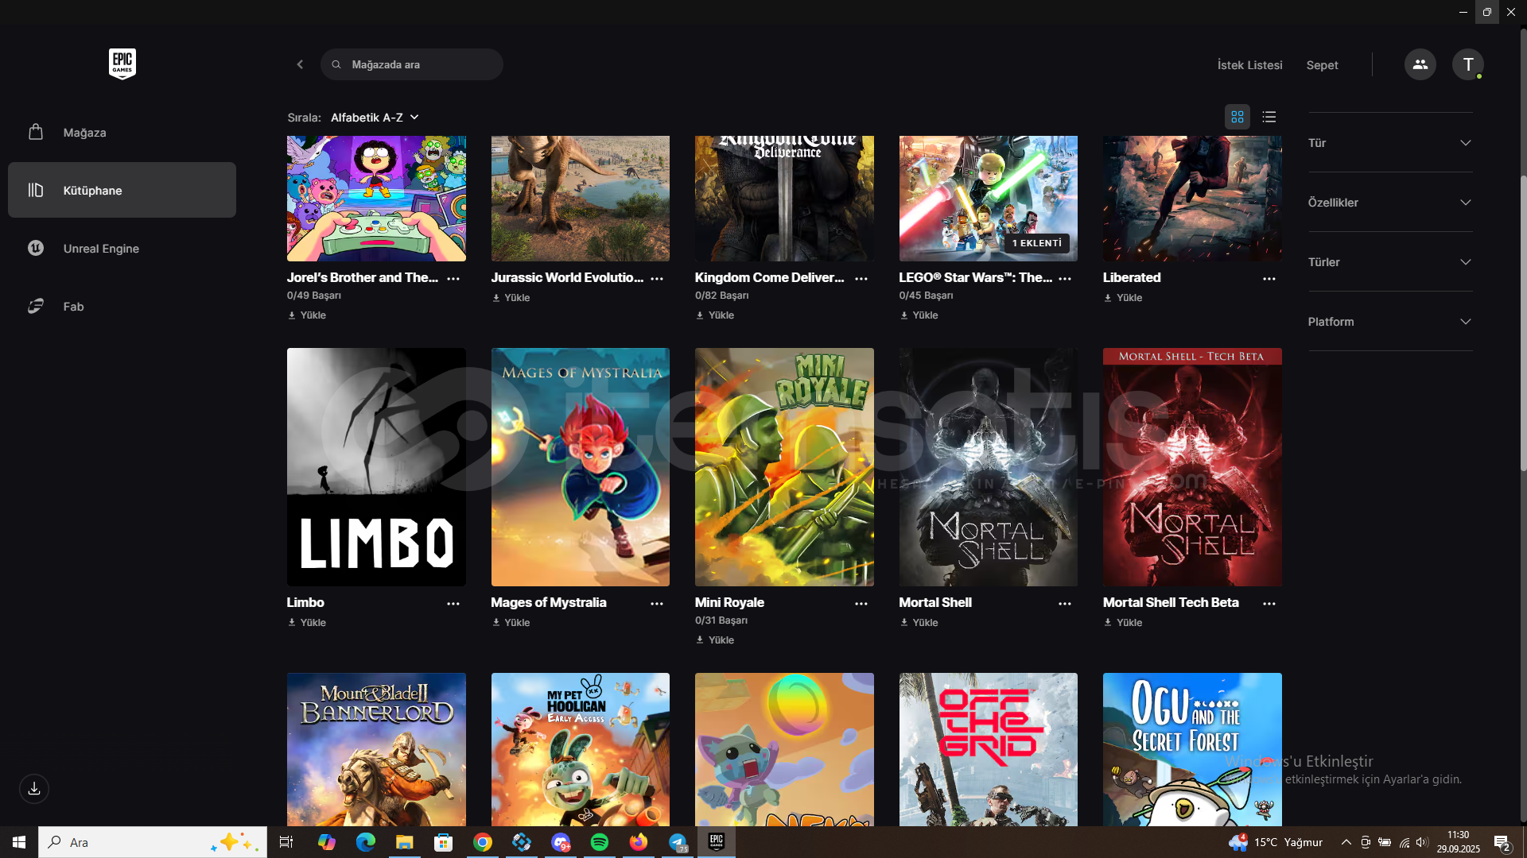1527x858 pixels.
Task: Open Spotify from the taskbar
Action: click(600, 842)
